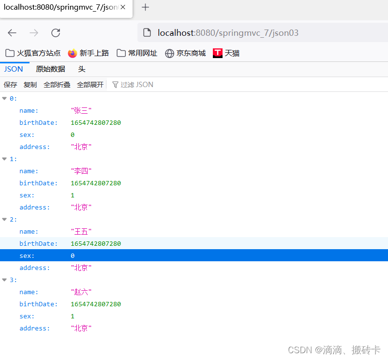Open the 天猫 bookmark
The image size is (388, 359).
(226, 53)
